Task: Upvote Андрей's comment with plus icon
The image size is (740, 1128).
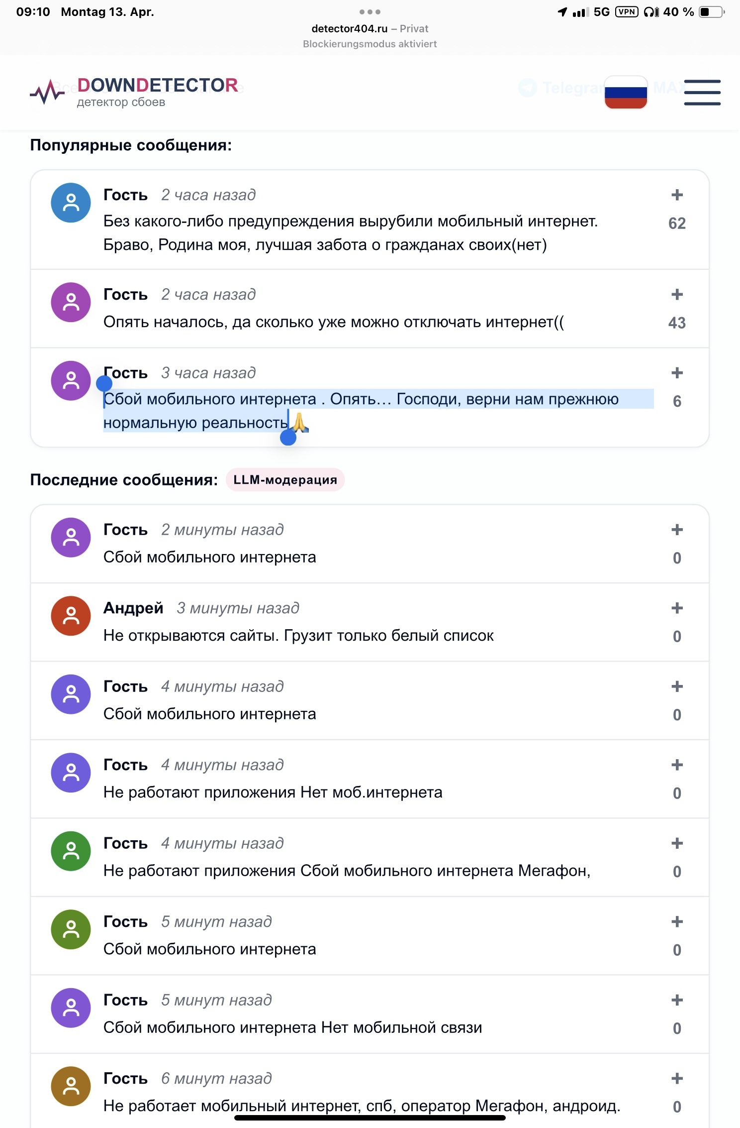Action: tap(677, 608)
